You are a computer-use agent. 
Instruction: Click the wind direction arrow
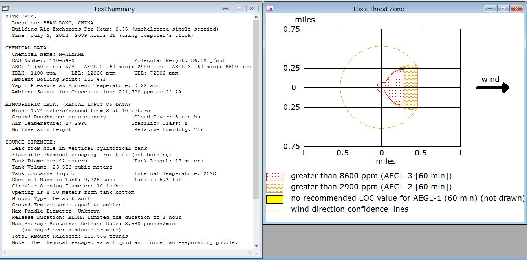click(493, 88)
